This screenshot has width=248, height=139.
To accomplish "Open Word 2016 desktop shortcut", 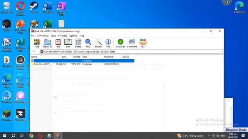I will tap(47, 7).
